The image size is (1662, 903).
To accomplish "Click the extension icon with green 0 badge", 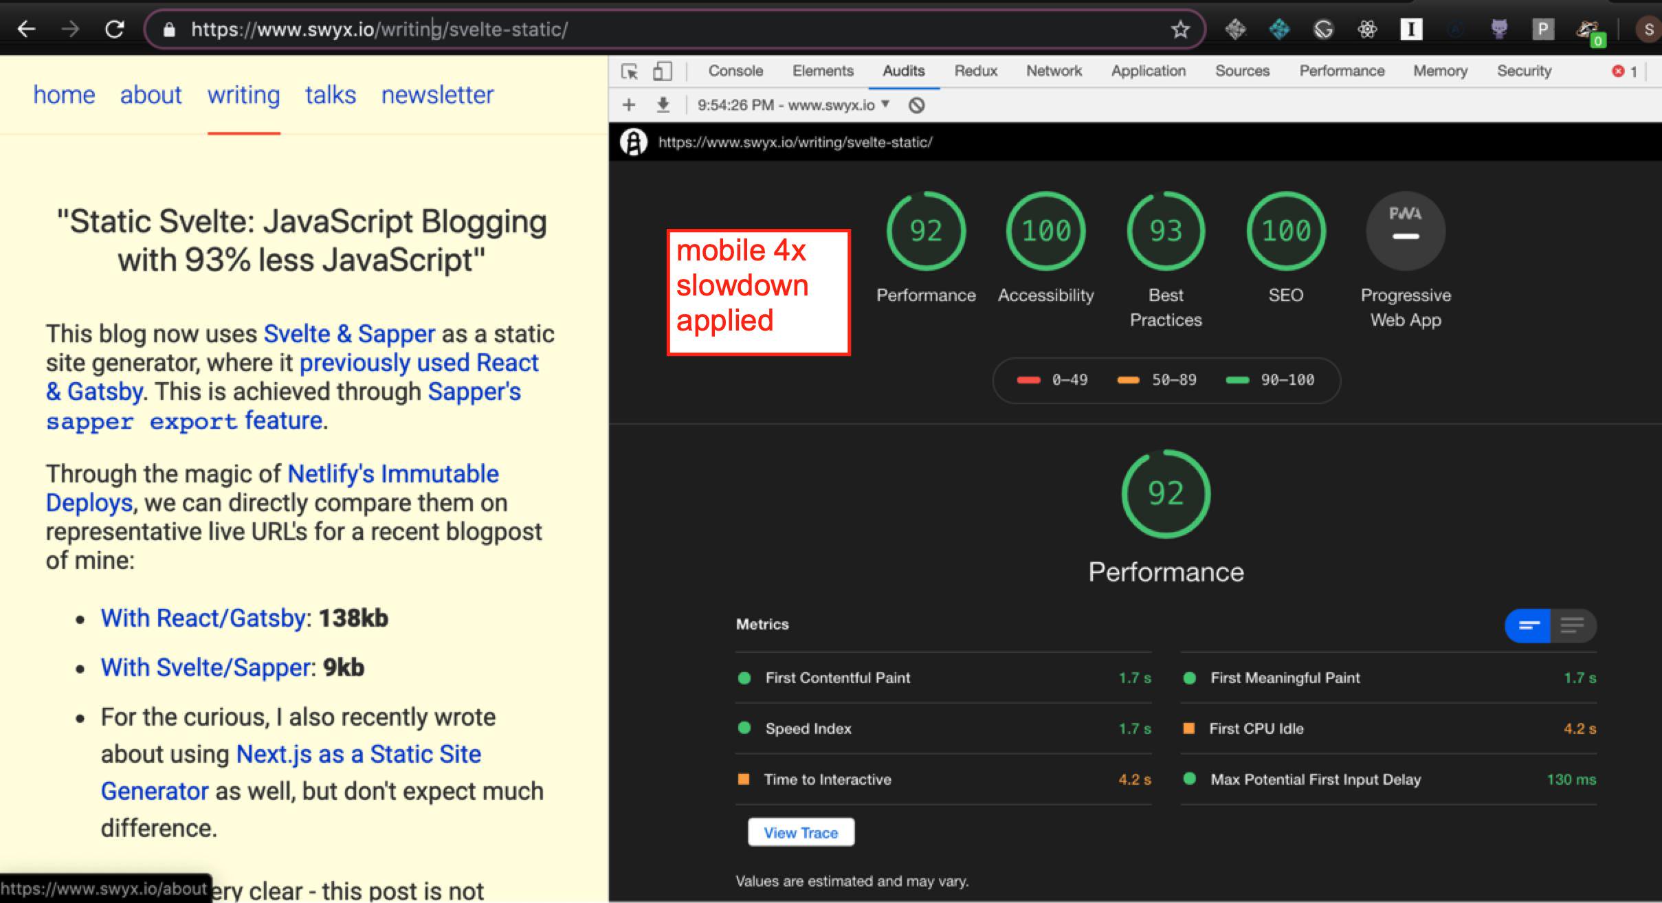I will 1591,32.
